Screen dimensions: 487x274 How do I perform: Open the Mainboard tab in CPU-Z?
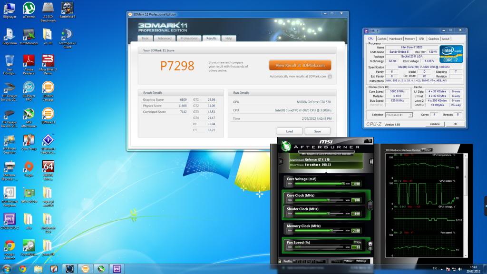click(x=396, y=39)
